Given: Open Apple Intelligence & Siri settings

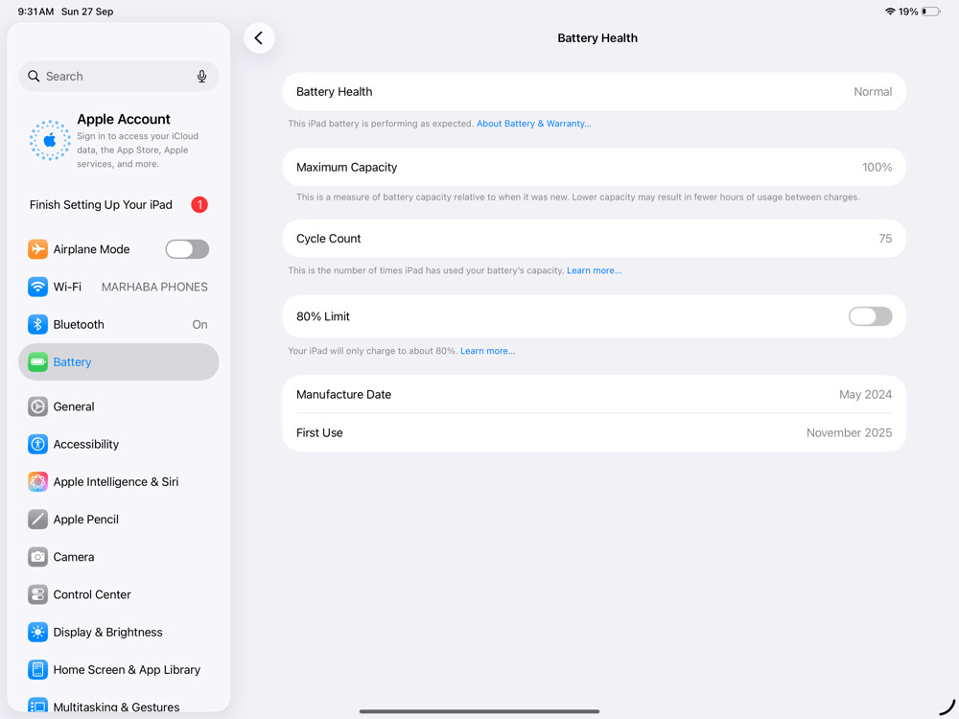Looking at the screenshot, I should coord(119,482).
